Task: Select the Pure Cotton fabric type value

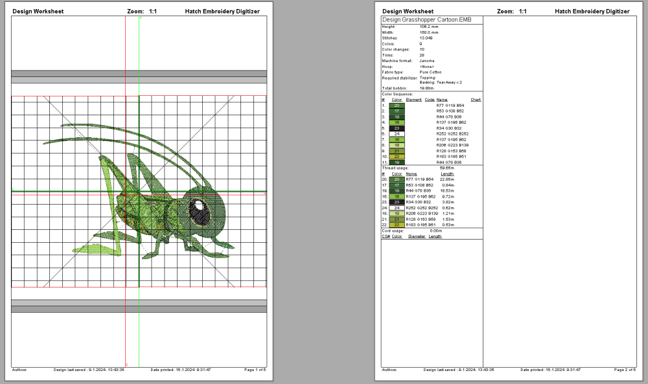Action: coord(431,72)
